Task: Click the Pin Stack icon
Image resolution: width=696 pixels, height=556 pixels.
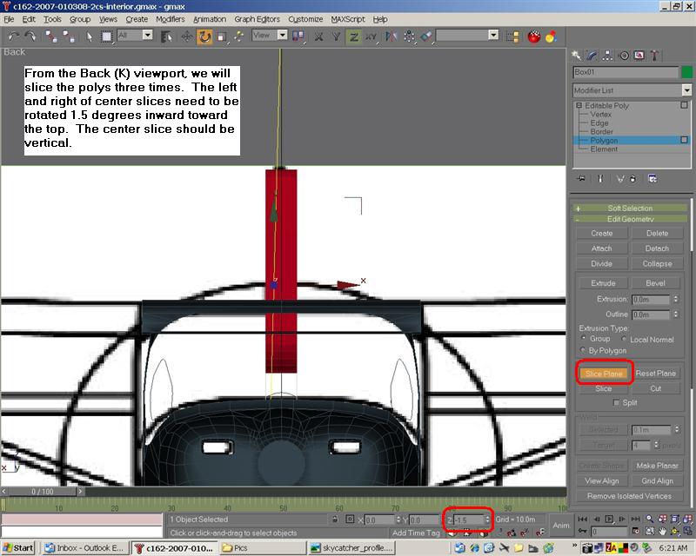Action: point(580,179)
